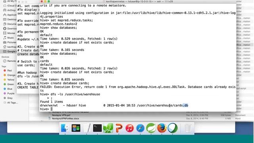
Task: Open Finder from the Dock
Action: pos(65,128)
